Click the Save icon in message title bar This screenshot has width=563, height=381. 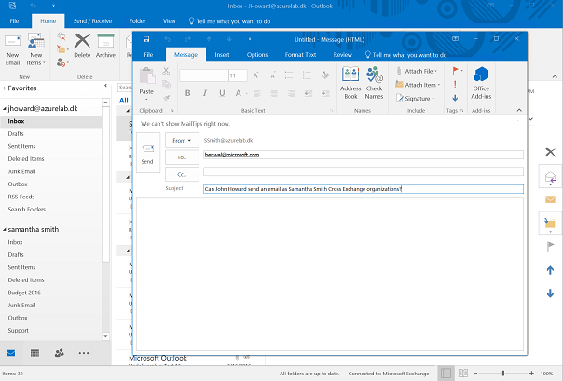click(146, 39)
